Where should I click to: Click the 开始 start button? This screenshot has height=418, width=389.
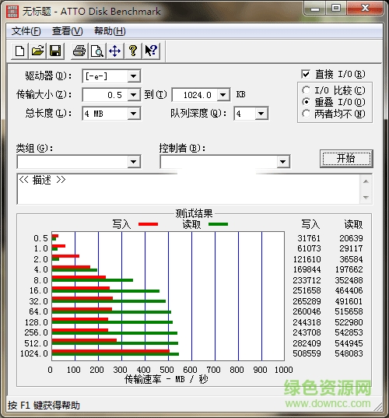point(346,159)
